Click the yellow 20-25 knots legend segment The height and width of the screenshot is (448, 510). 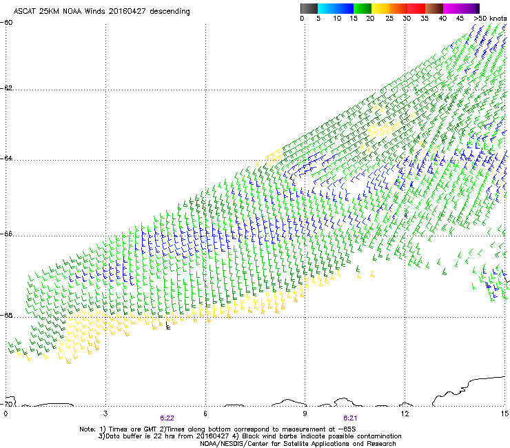[380, 8]
